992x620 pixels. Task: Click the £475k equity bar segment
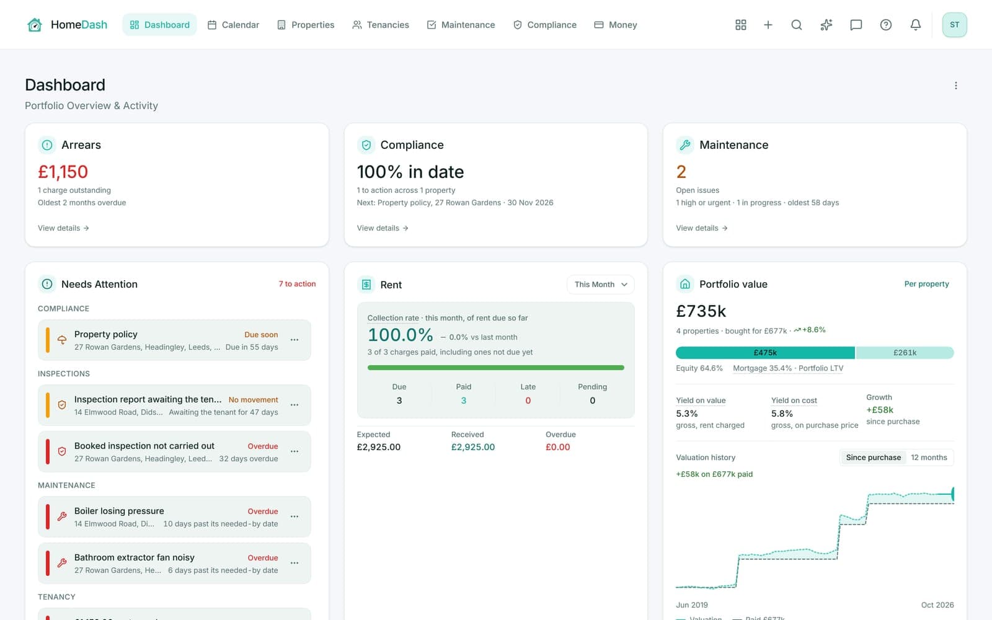pos(765,353)
